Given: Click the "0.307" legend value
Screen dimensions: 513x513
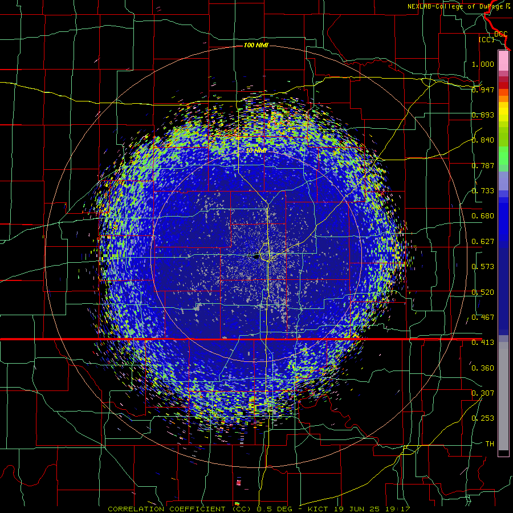Looking at the screenshot, I should 483,393.
